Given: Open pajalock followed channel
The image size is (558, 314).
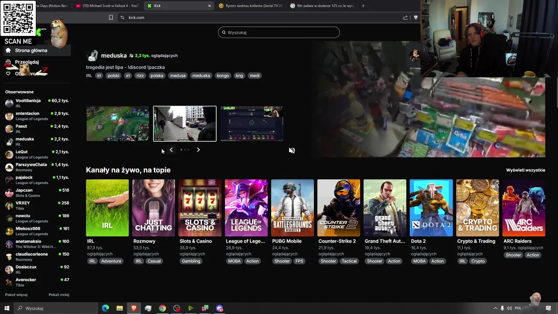Looking at the screenshot, I should (37, 180).
